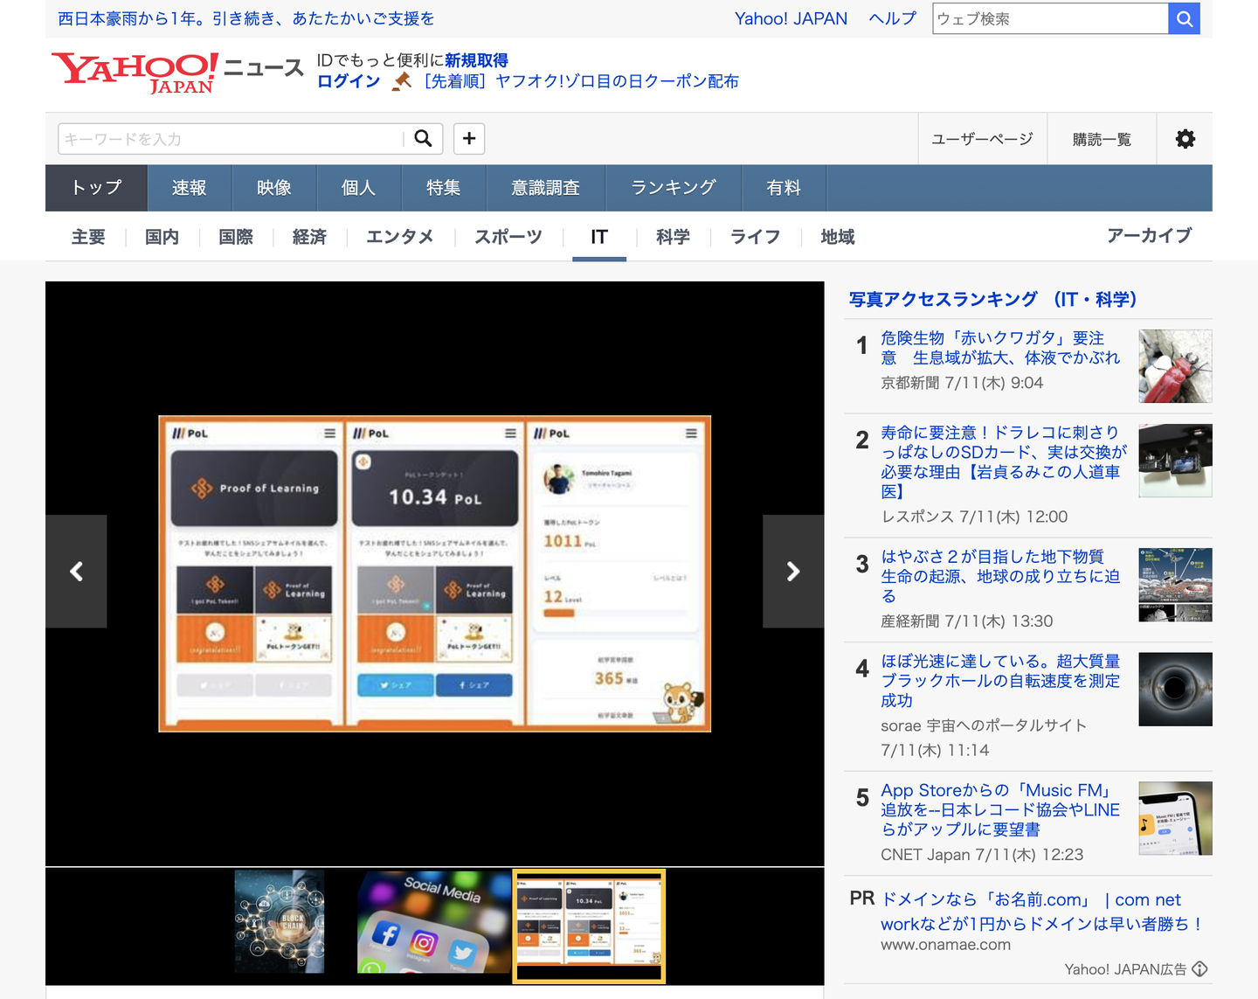Open the 赤いクワガタ ranking article
Viewport: 1258px width, 999px height.
[1000, 348]
